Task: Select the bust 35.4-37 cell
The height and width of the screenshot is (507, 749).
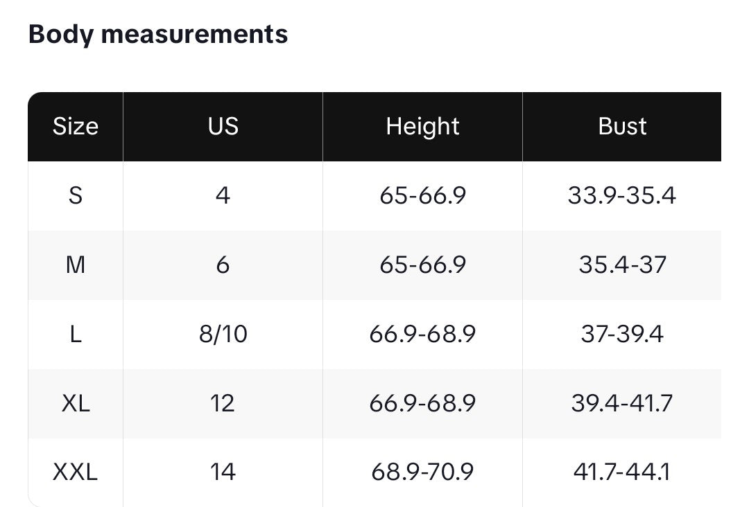Action: [x=622, y=265]
